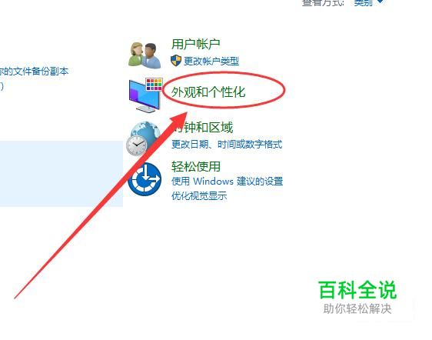
Task: Expand the dropdown arrow next to 类别
Action: pyautogui.click(x=380, y=2)
